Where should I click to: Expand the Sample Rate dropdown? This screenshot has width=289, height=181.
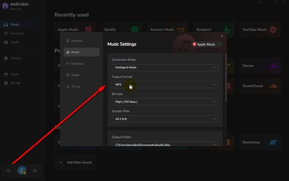pyautogui.click(x=165, y=119)
